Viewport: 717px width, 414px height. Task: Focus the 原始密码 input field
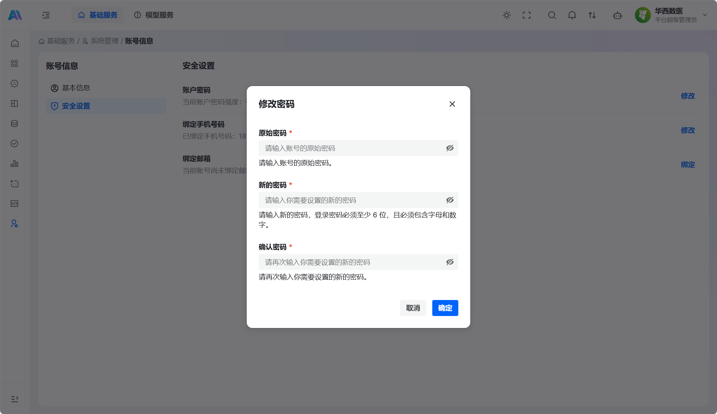click(358, 148)
